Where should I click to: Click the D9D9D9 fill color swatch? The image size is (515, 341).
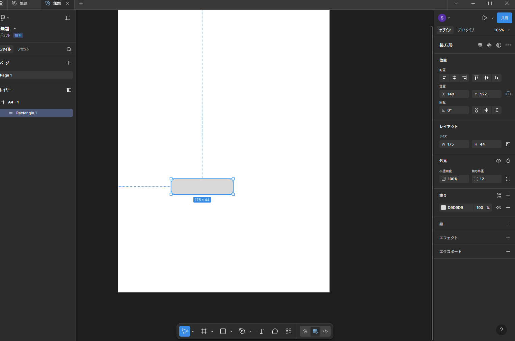tap(443, 208)
